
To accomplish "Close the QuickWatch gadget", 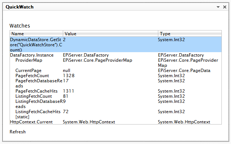I will click(x=225, y=7).
